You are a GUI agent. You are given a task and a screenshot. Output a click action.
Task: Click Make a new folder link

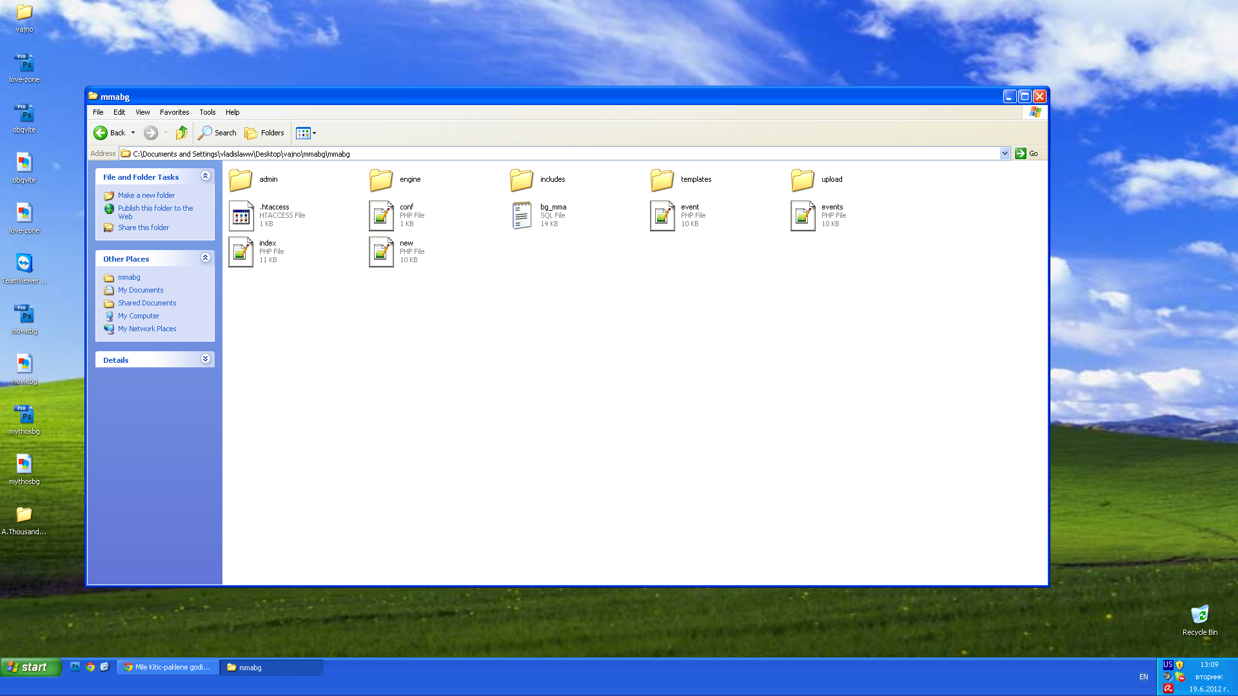point(146,195)
